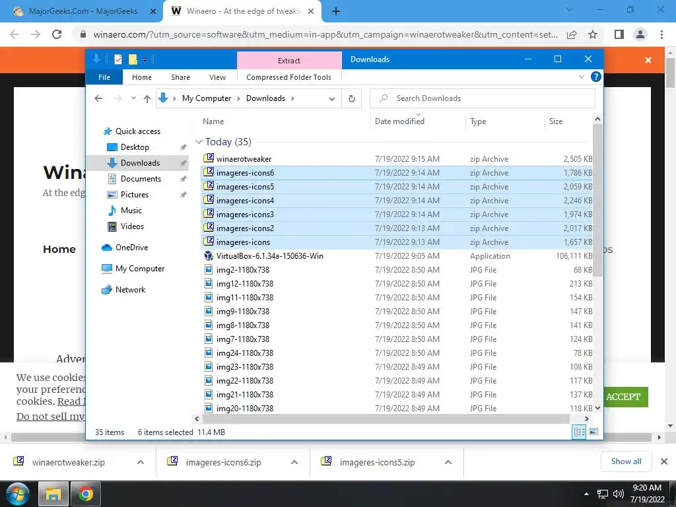The image size is (676, 507).
Task: Select the img12-1180x738 file name
Action: click(245, 284)
